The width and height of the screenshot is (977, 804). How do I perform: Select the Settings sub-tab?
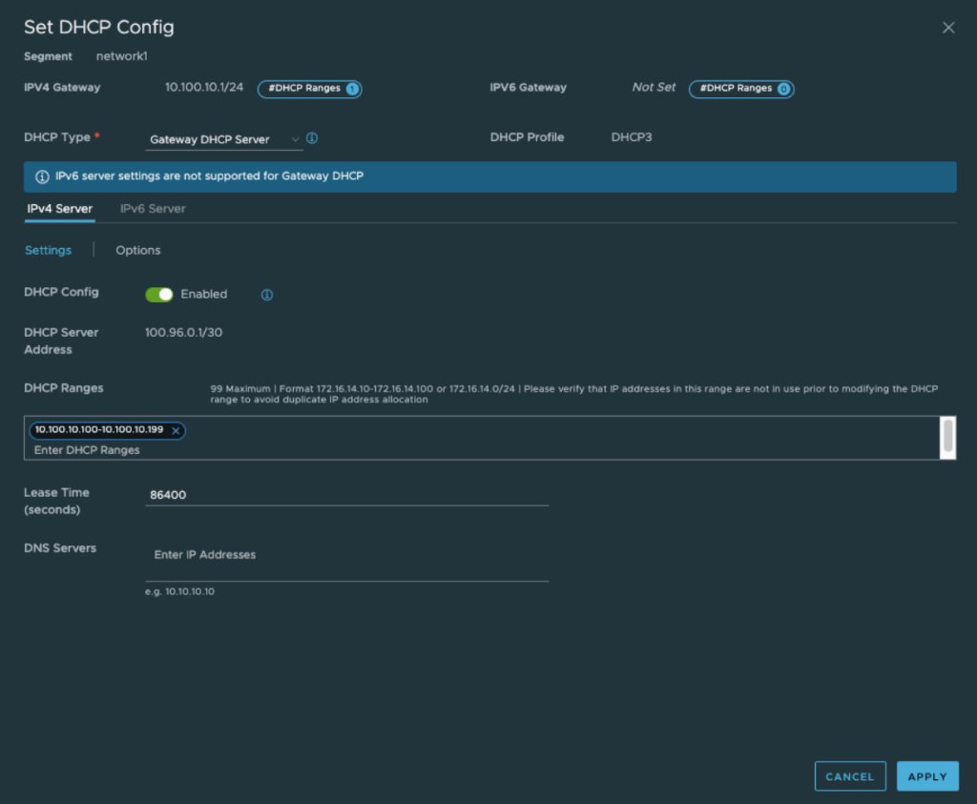click(x=48, y=250)
